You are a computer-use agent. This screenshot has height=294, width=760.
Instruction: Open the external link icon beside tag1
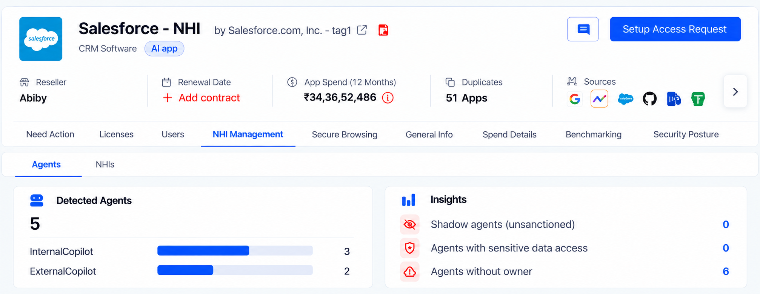[x=362, y=30]
